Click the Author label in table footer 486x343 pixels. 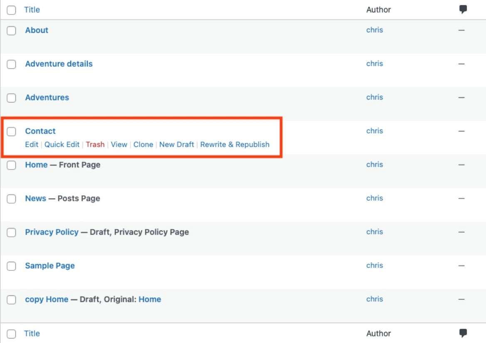point(378,333)
